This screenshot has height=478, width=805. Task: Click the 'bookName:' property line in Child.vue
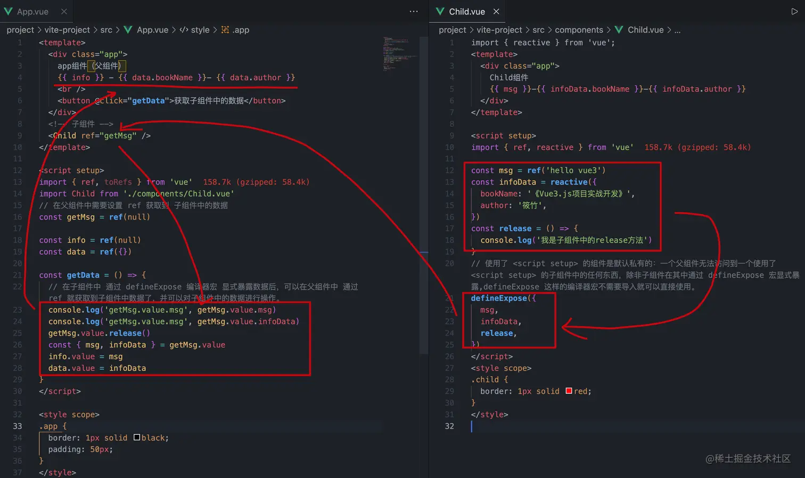click(x=557, y=193)
